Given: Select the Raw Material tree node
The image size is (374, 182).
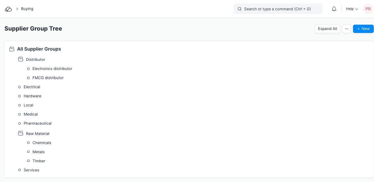Looking at the screenshot, I should [x=38, y=134].
